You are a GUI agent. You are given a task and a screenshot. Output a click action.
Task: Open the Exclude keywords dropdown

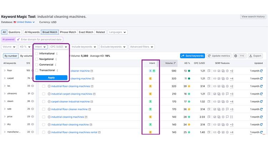pyautogui.click(x=113, y=47)
